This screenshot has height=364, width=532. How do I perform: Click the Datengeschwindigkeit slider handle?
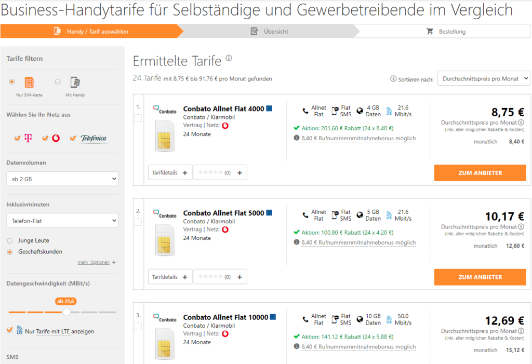click(x=66, y=312)
